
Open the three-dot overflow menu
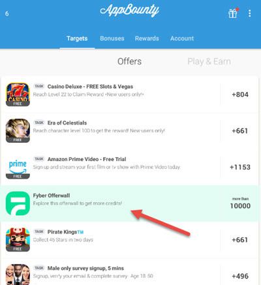[250, 13]
